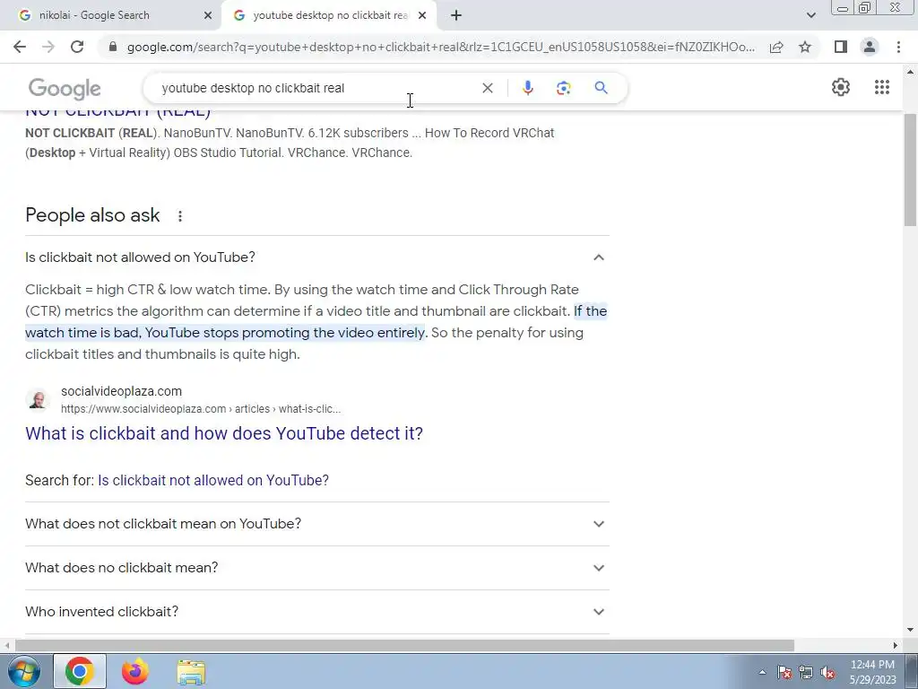Click the highlighted 'watch time is bad' answer text
The image size is (918, 689).
(x=225, y=333)
